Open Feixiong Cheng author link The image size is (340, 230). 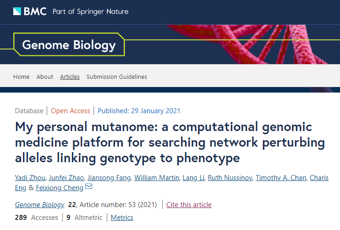(59, 187)
